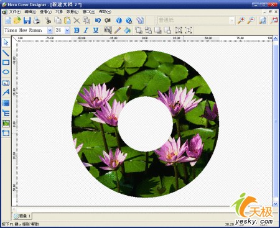Select the Ellipse tool
The width and height of the screenshot is (280, 228).
(6, 72)
